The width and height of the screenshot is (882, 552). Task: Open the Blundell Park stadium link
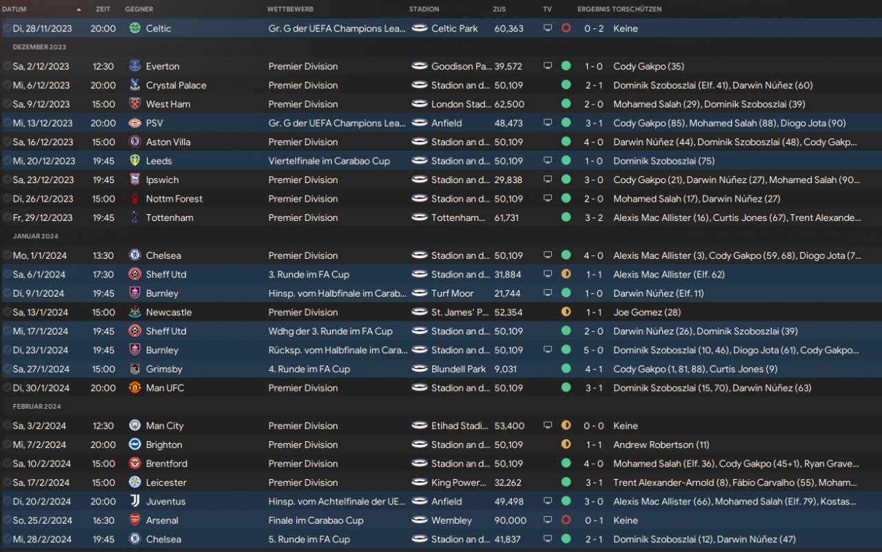tap(459, 369)
